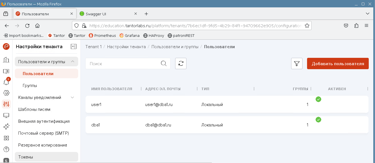Click the notifications bell icon in sidebar

point(6,82)
